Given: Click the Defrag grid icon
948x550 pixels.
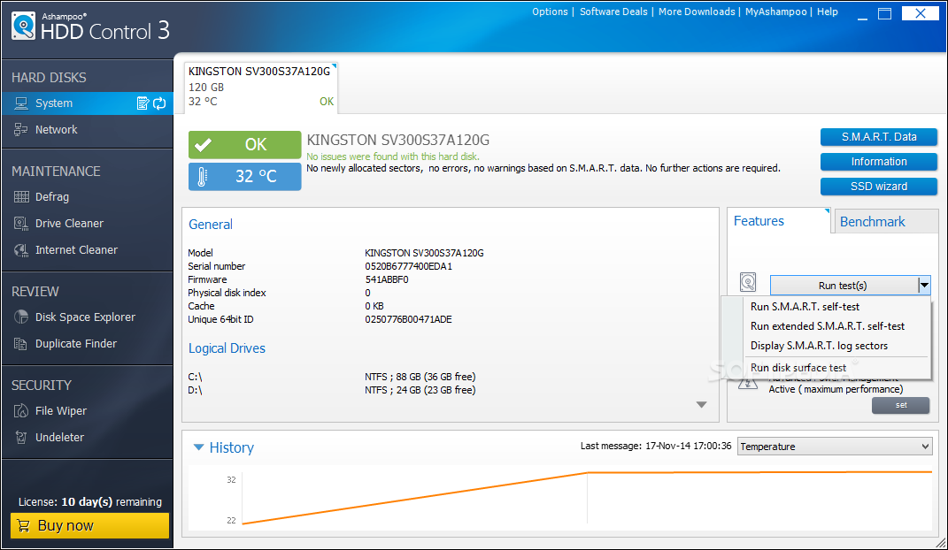Looking at the screenshot, I should [21, 197].
